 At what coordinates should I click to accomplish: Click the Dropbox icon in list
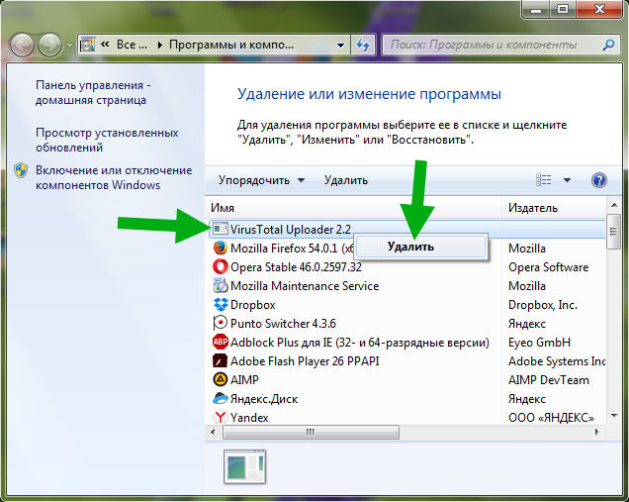[x=221, y=304]
